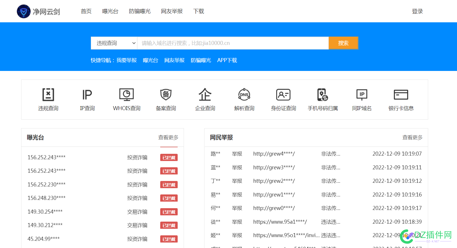This screenshot has height=248, width=457.
Task: Click 已拦截 badge for 149.30.212**** row
Action: click(169, 225)
